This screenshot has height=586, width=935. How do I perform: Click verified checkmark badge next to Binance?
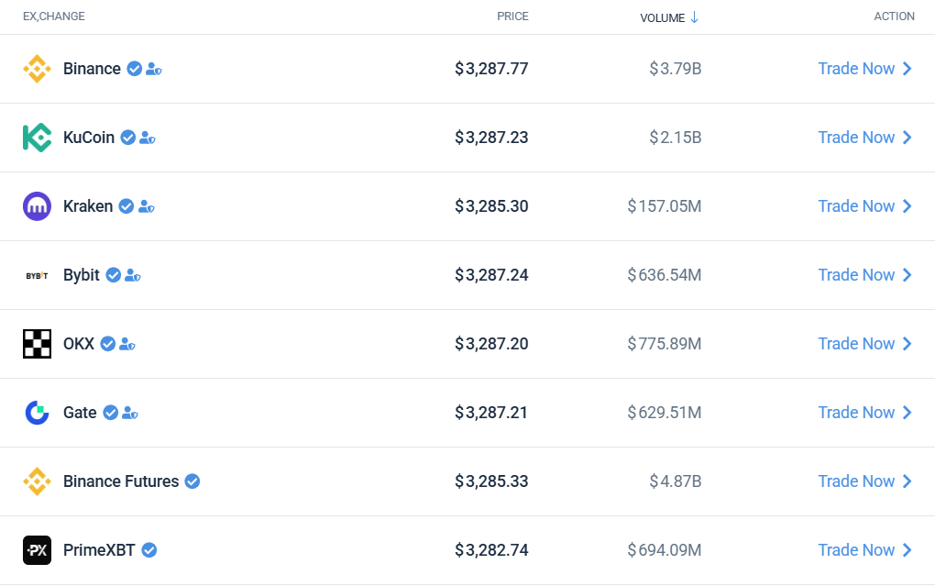[x=135, y=69]
